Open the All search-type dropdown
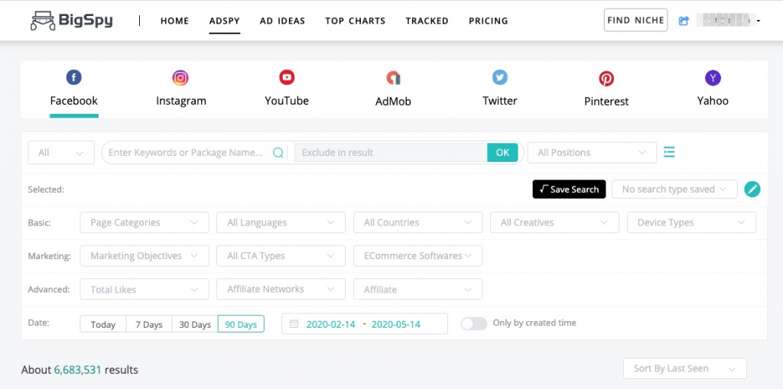The width and height of the screenshot is (783, 389). [x=61, y=153]
